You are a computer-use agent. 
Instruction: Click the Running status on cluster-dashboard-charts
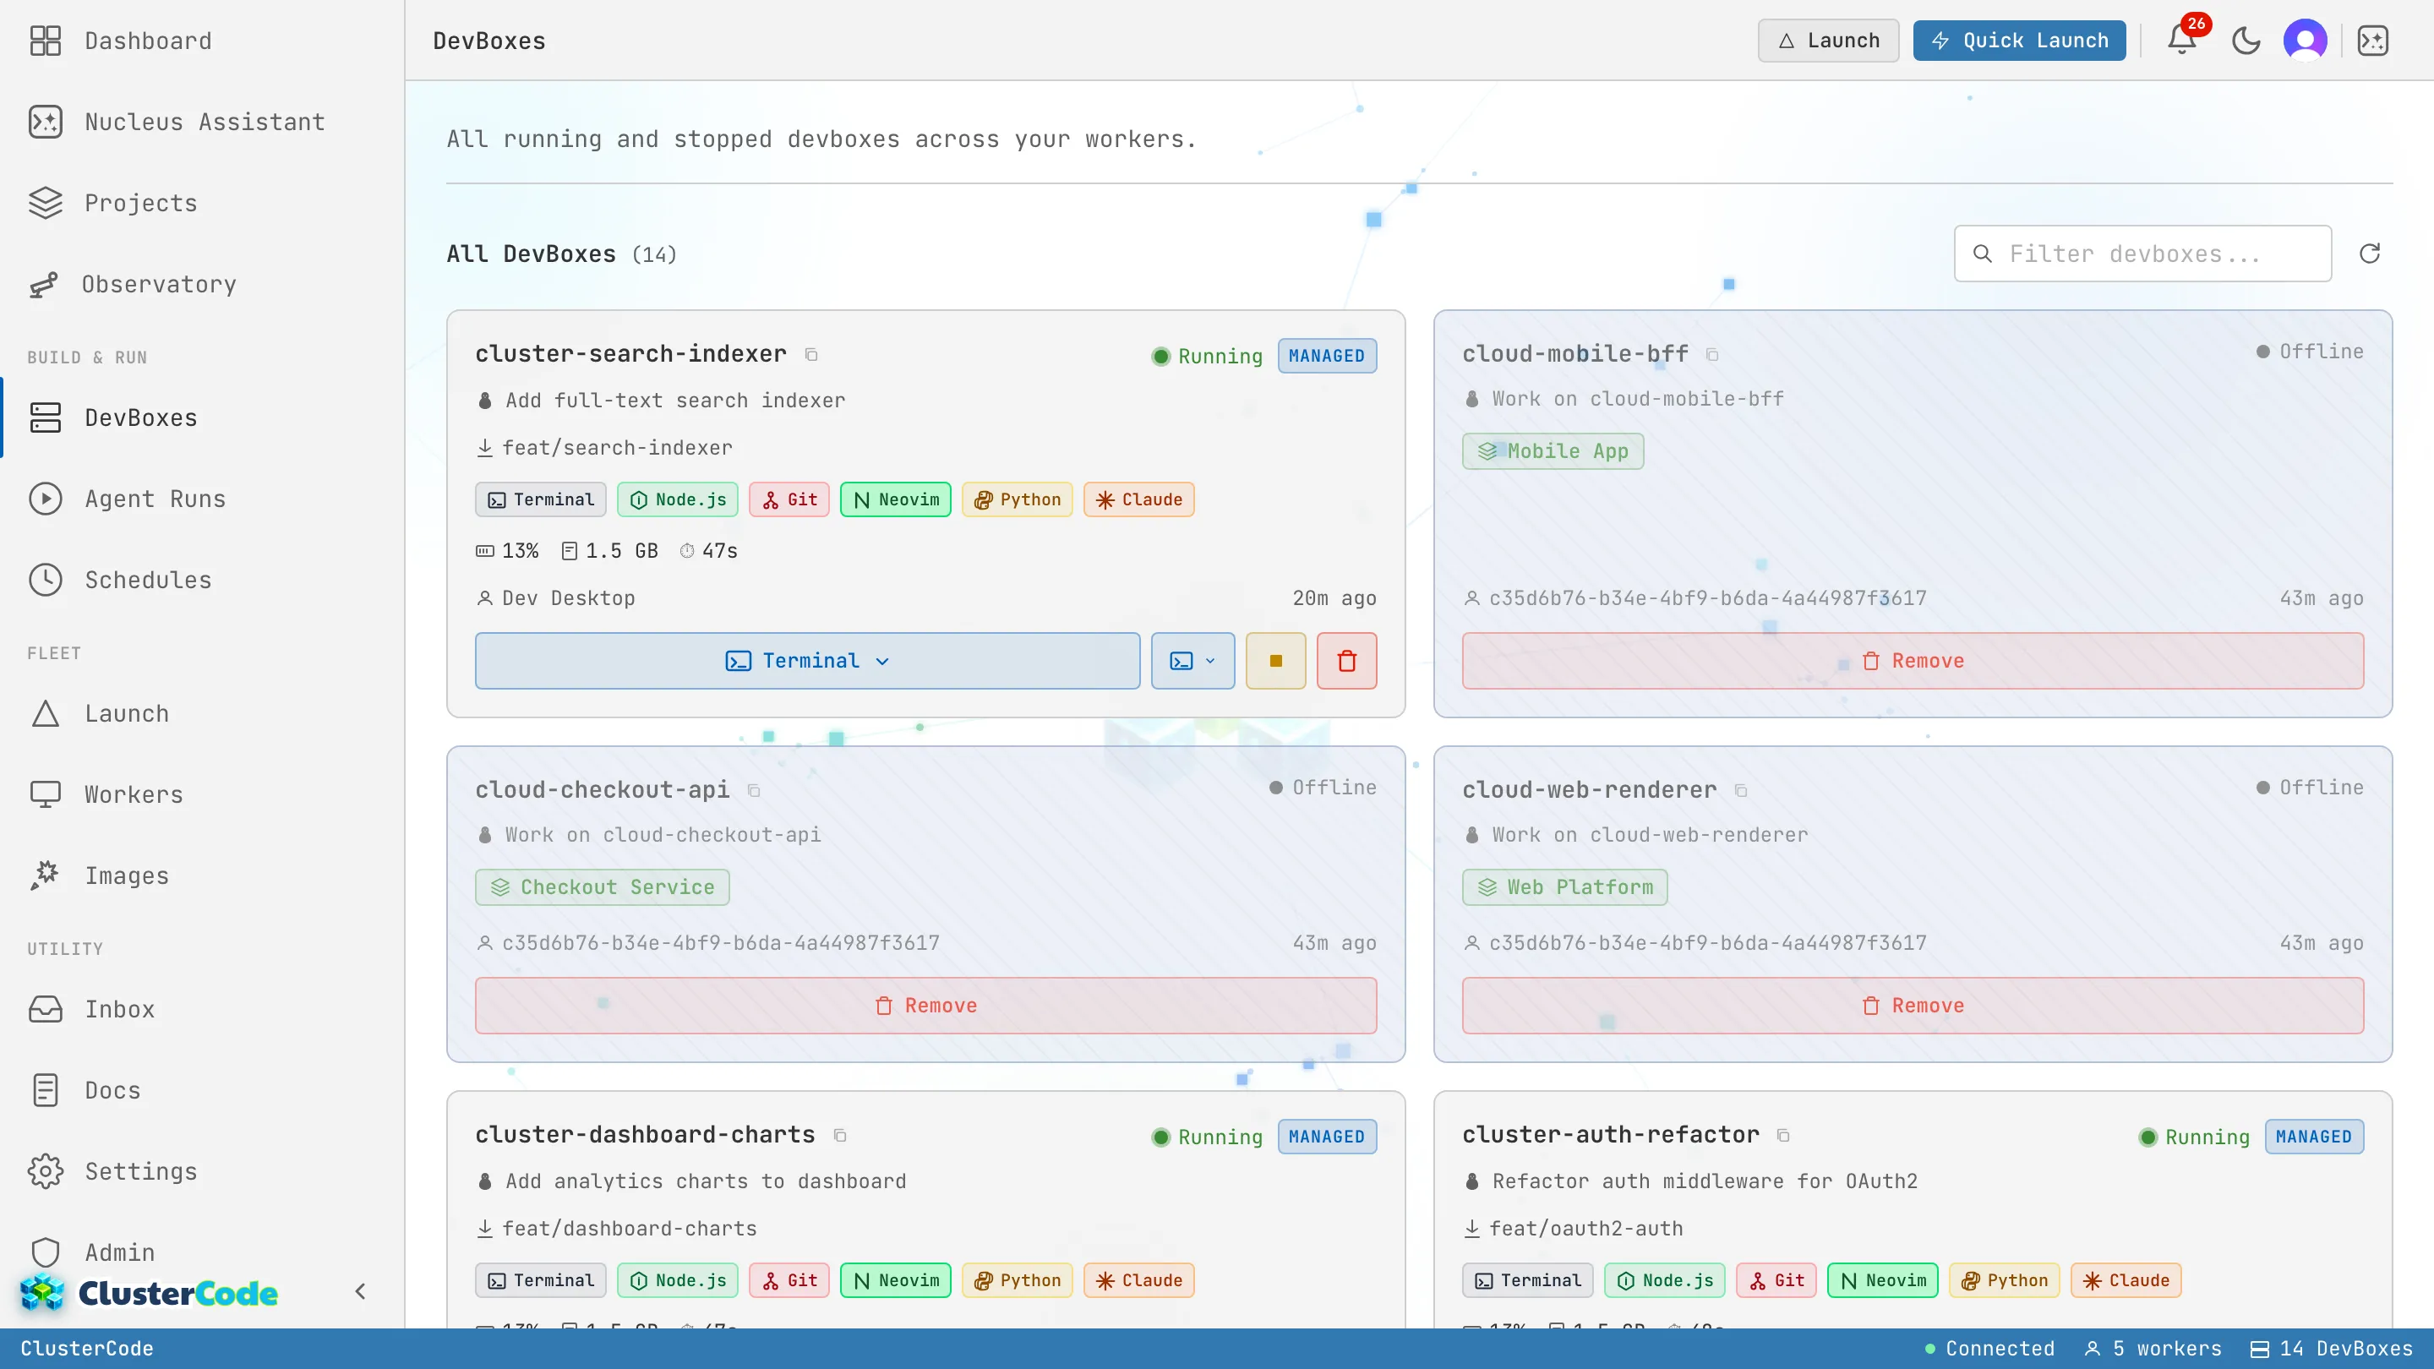click(1207, 1137)
